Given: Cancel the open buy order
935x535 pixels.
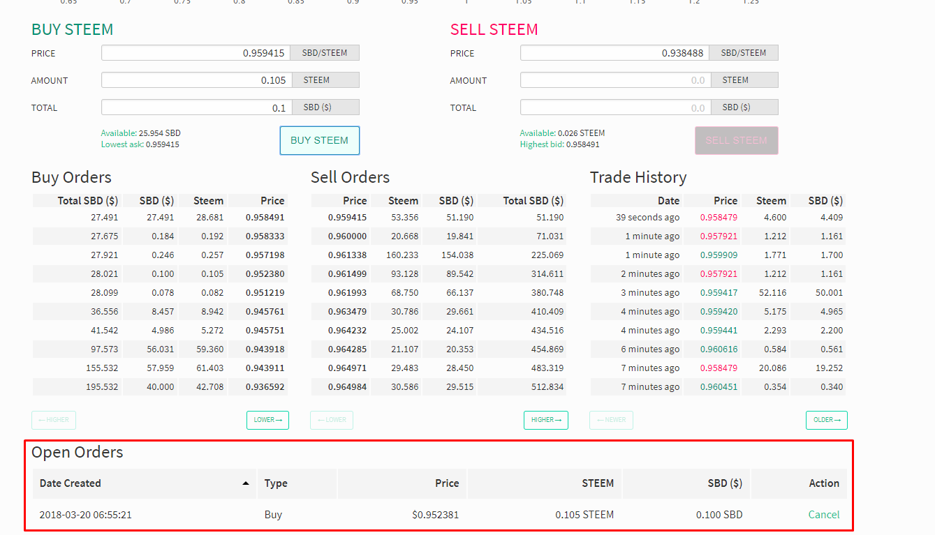Looking at the screenshot, I should point(824,515).
